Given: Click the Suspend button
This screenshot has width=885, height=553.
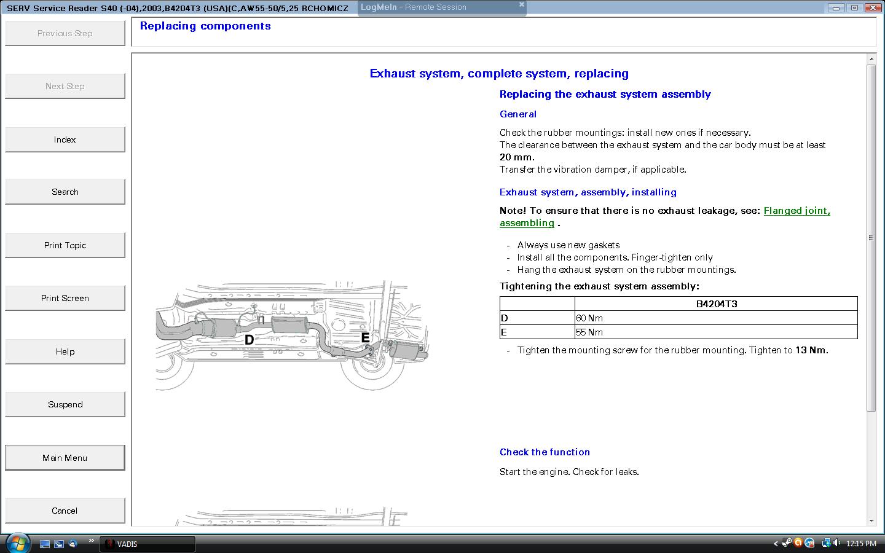Looking at the screenshot, I should pos(65,404).
